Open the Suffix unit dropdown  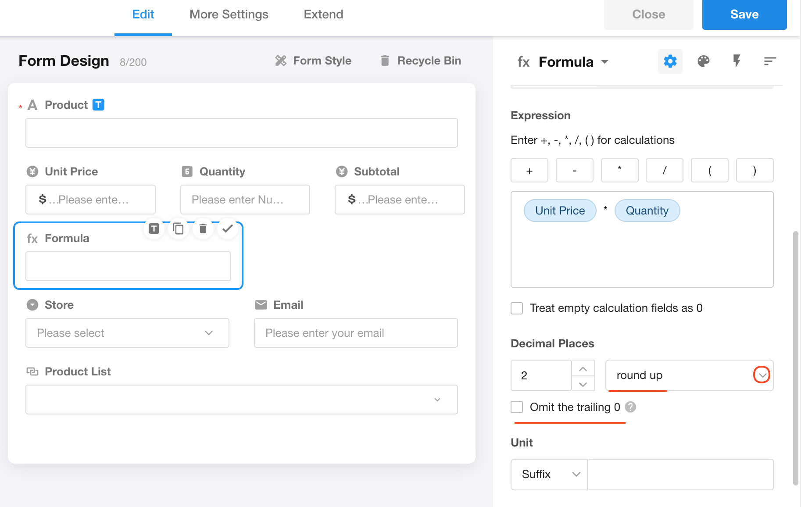pos(549,474)
